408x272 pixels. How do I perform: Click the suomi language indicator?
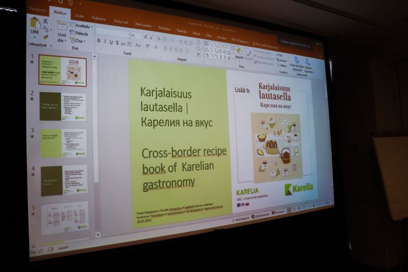coord(63,248)
